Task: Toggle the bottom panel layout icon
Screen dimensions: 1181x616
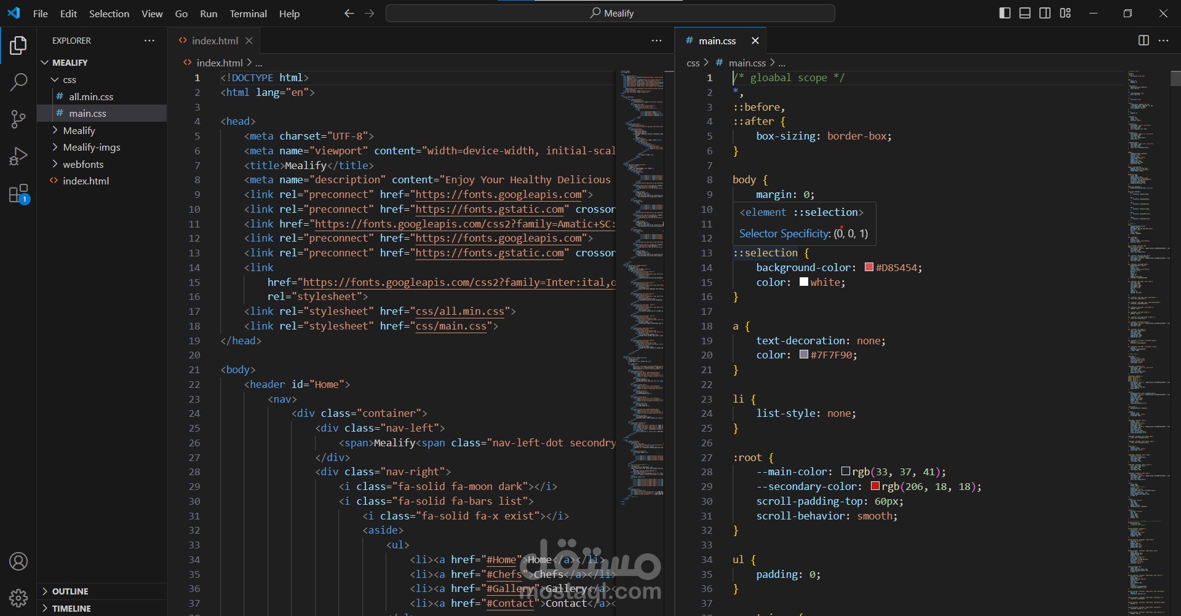Action: [1025, 13]
